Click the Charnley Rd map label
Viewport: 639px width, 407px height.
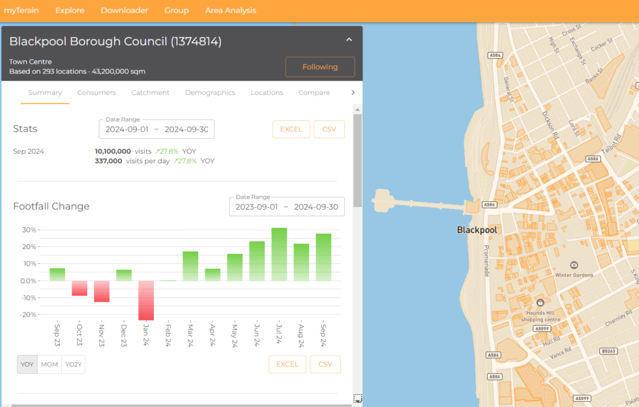click(618, 318)
